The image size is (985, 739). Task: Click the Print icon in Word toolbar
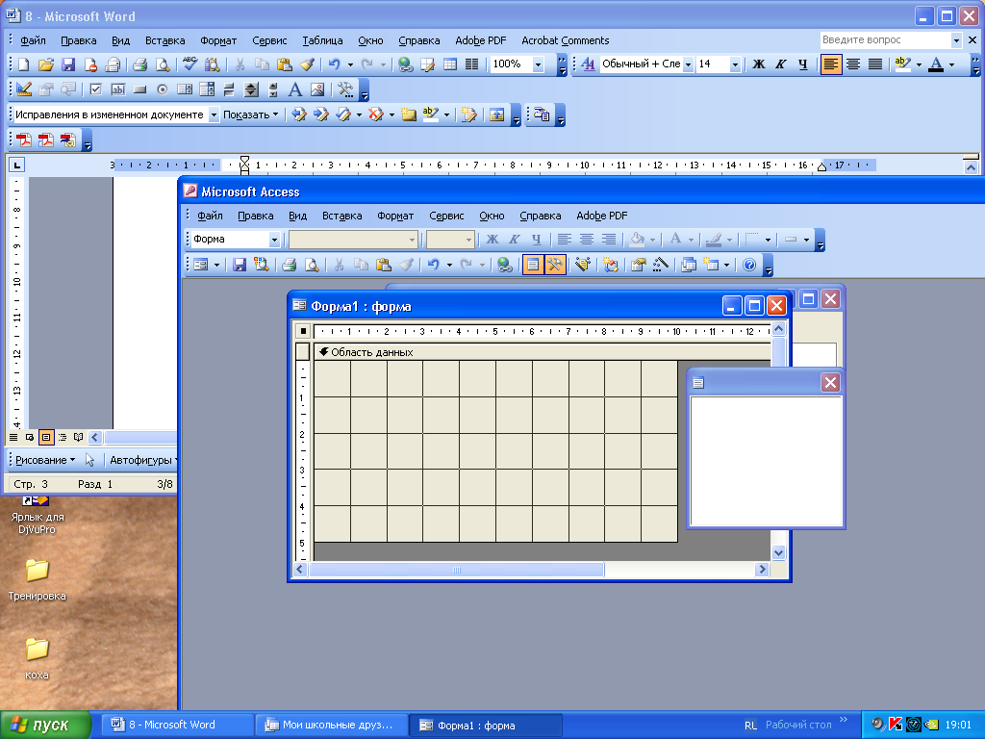139,64
